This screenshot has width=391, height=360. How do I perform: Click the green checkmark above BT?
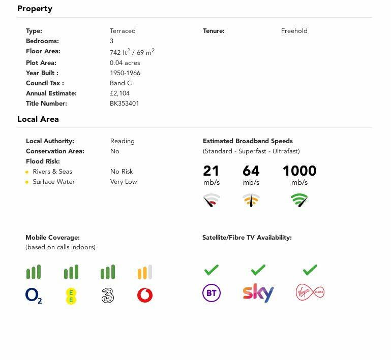tap(212, 270)
